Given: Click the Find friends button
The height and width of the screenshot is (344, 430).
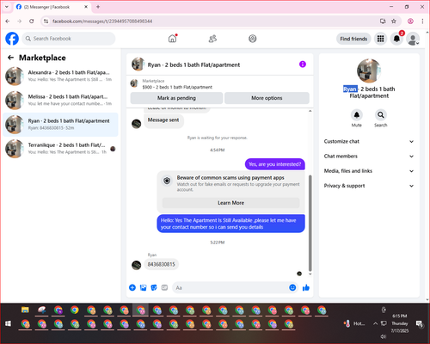Looking at the screenshot, I should [353, 39].
